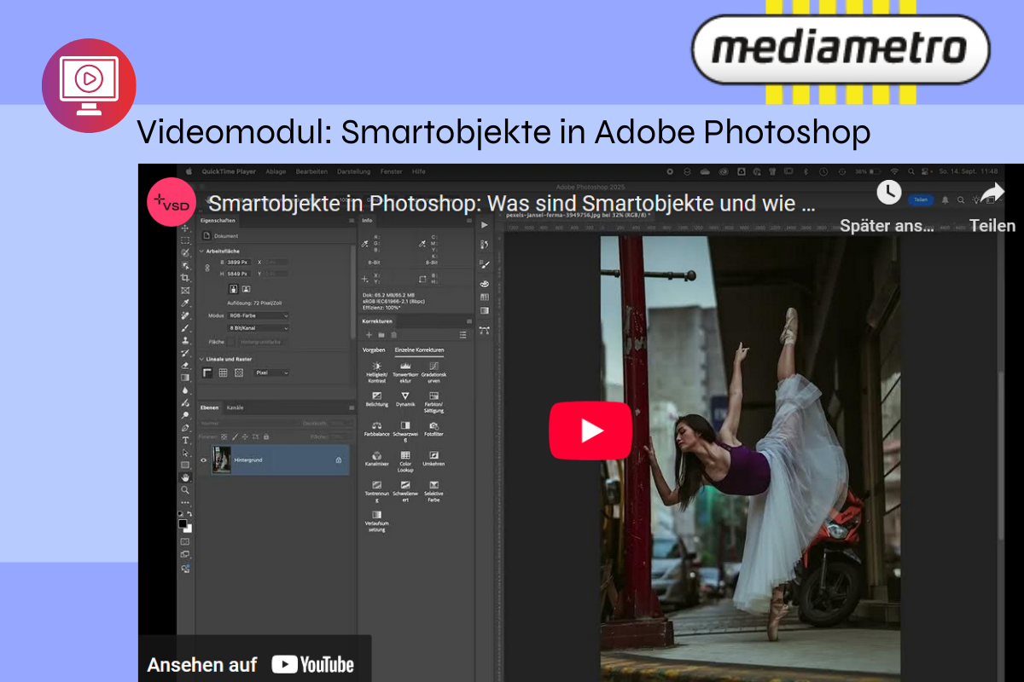
Task: Apply the Umkehren adjustment
Action: click(434, 457)
